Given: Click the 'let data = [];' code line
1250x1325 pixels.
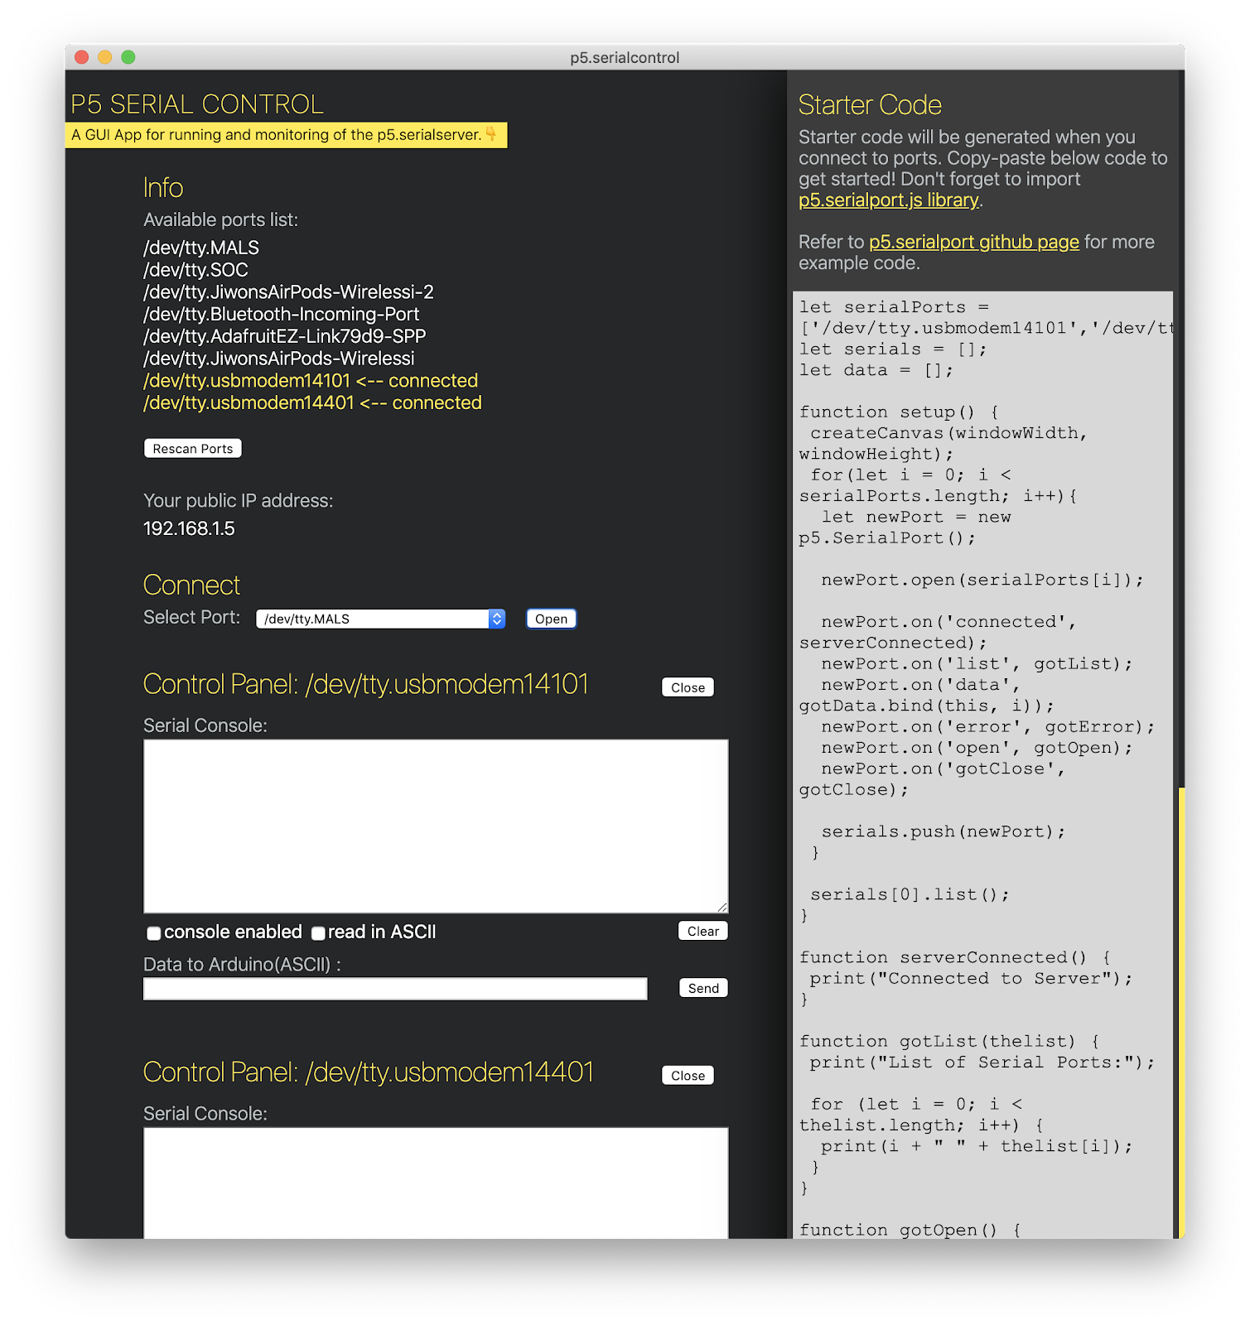Looking at the screenshot, I should tap(876, 370).
